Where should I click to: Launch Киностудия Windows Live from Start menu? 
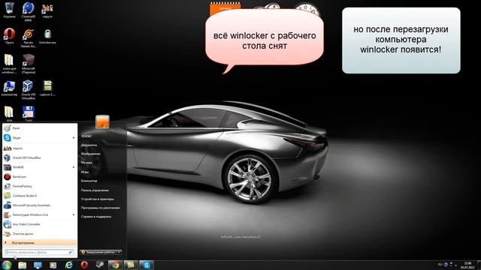(x=40, y=215)
